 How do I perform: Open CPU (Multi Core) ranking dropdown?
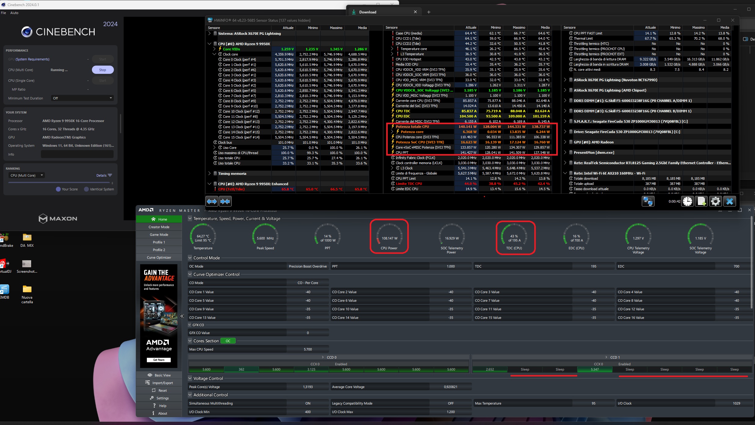pyautogui.click(x=27, y=175)
